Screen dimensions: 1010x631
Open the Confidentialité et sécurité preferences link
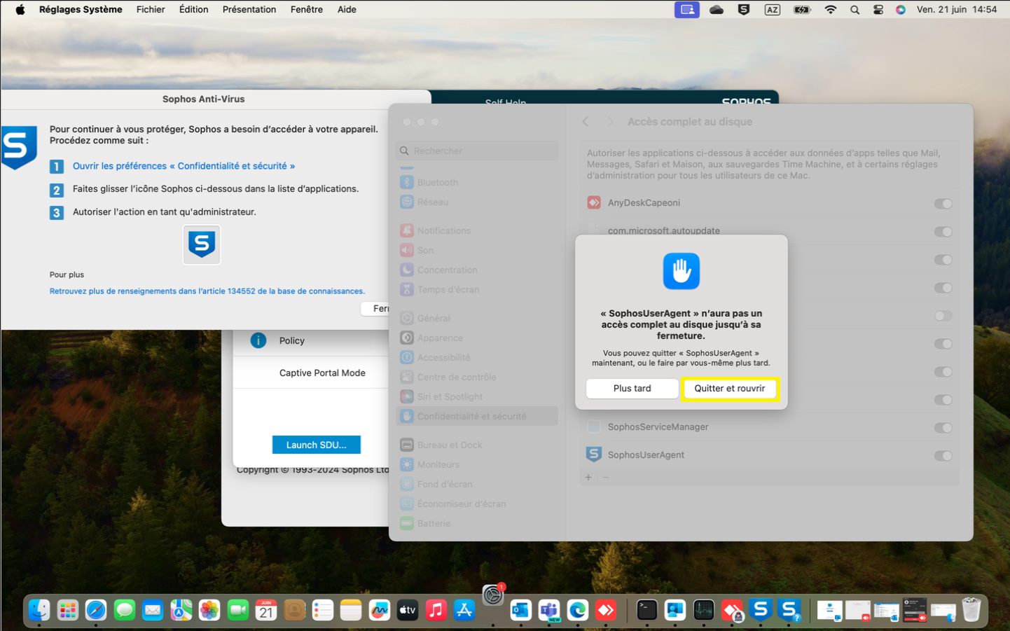pos(184,166)
